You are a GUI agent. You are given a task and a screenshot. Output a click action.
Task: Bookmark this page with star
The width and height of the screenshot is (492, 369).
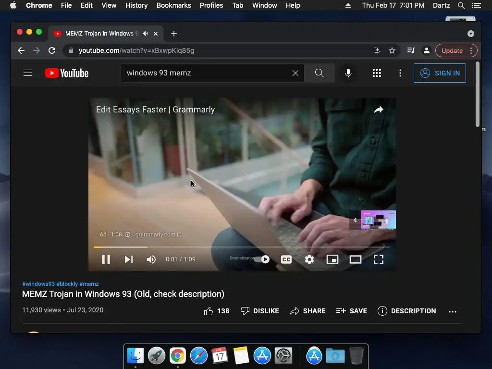click(x=392, y=50)
